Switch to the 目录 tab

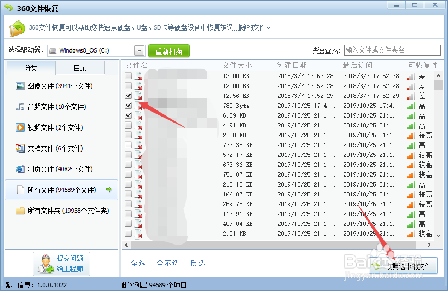[80, 68]
